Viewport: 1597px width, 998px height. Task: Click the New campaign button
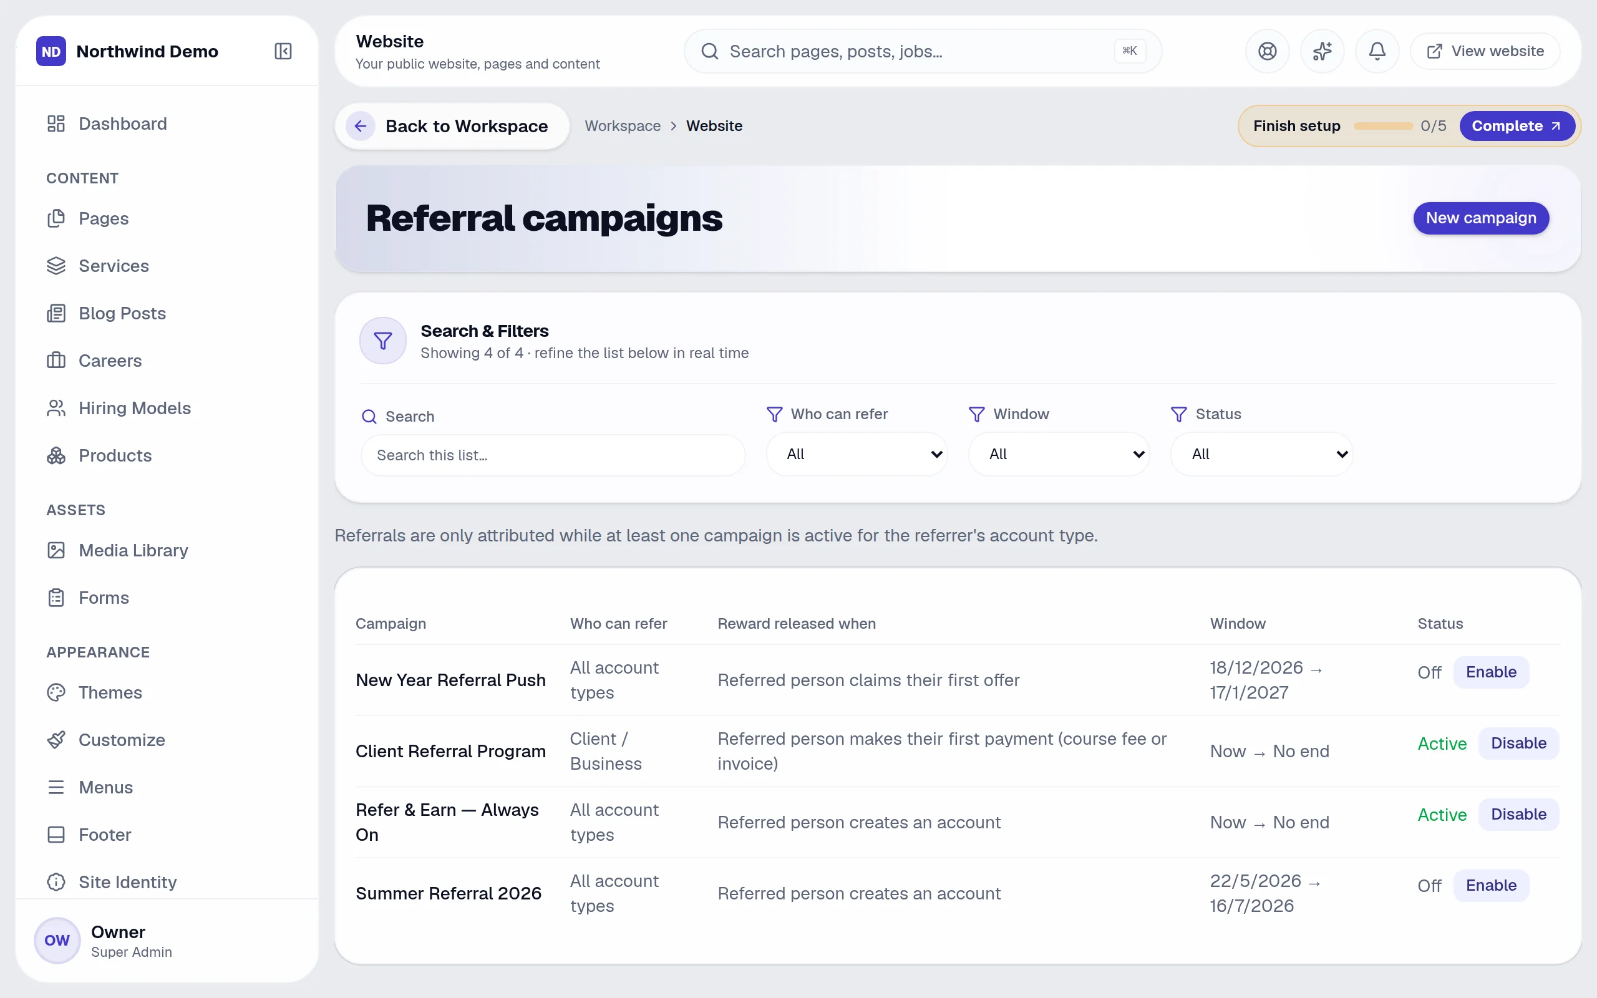1480,218
